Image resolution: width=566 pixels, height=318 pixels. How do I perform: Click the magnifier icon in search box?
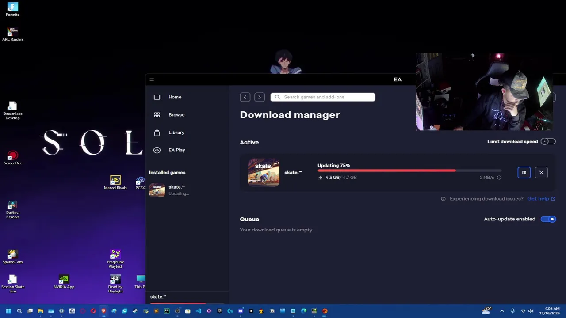tap(277, 97)
